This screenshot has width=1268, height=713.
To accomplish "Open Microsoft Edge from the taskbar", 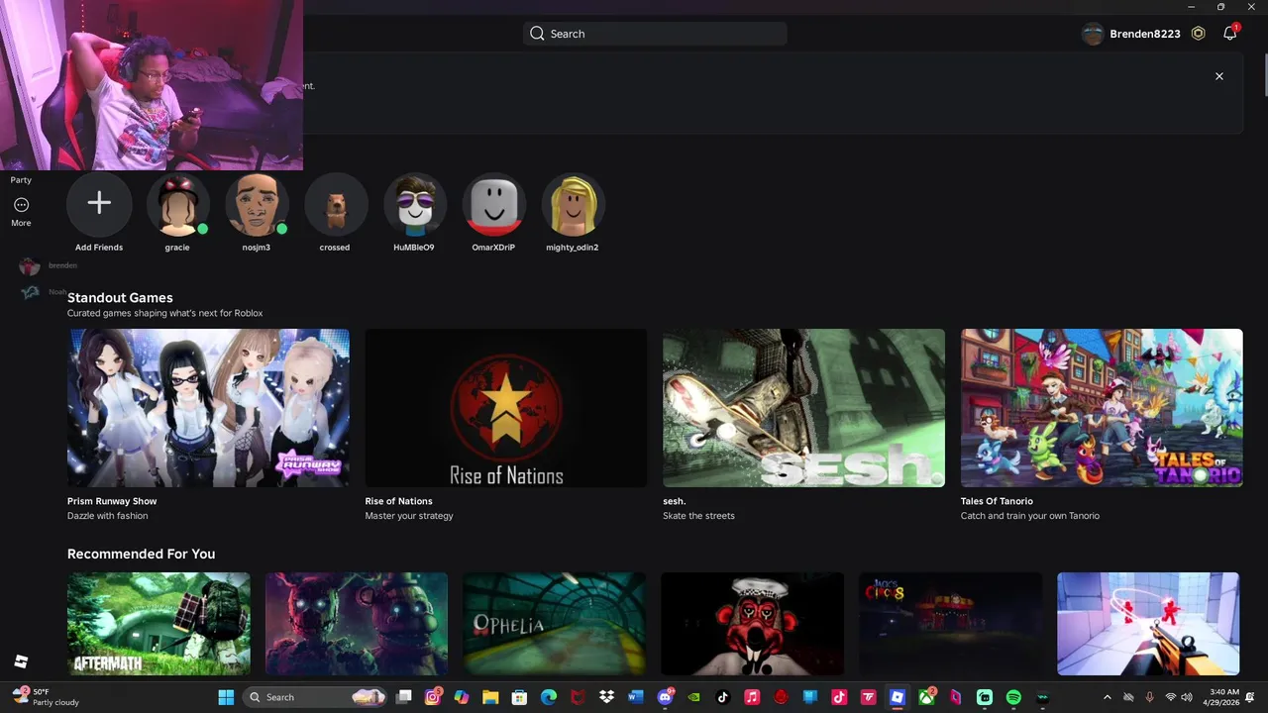I will pyautogui.click(x=549, y=697).
